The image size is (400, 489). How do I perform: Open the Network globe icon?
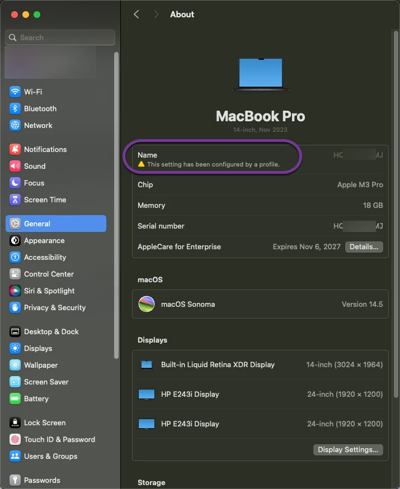pyautogui.click(x=15, y=125)
